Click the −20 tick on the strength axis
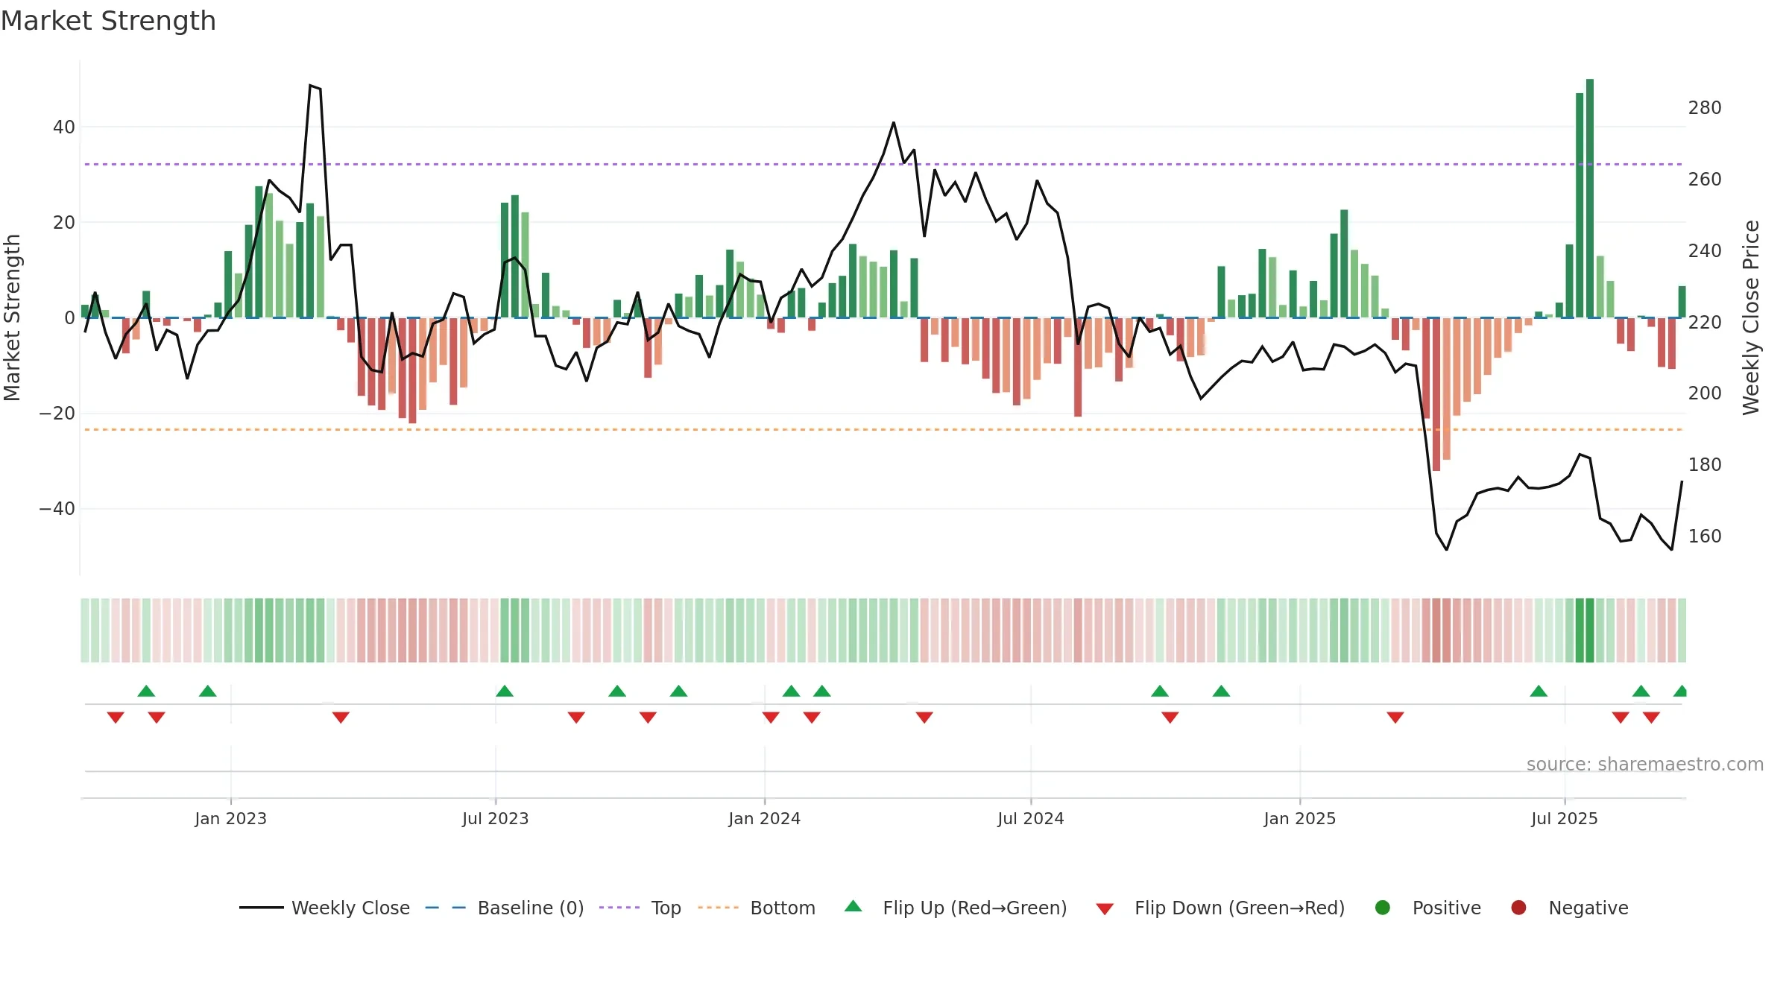Viewport: 1789px width, 1006px height. click(57, 414)
